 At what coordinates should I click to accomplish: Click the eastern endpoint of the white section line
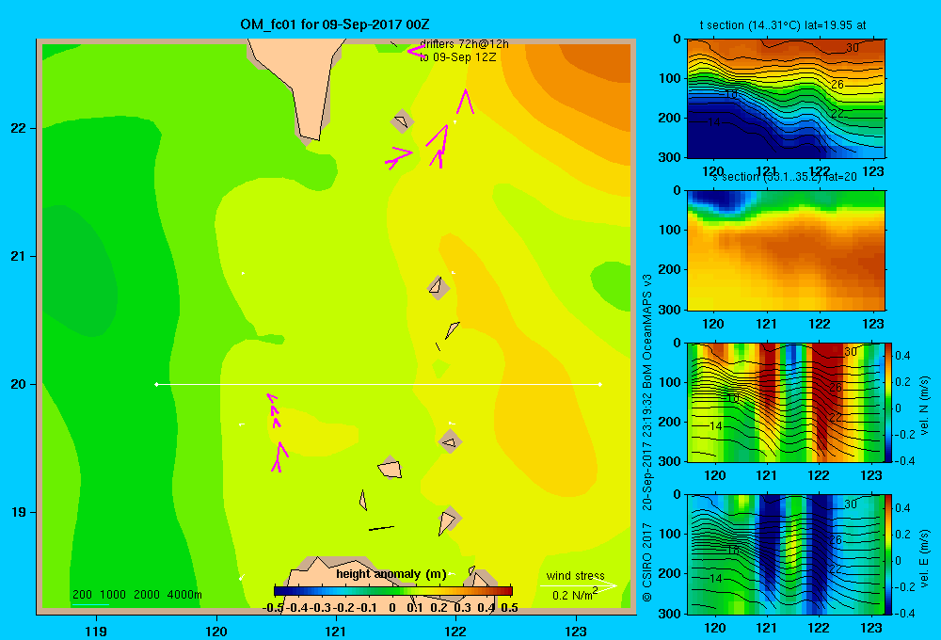pos(600,384)
